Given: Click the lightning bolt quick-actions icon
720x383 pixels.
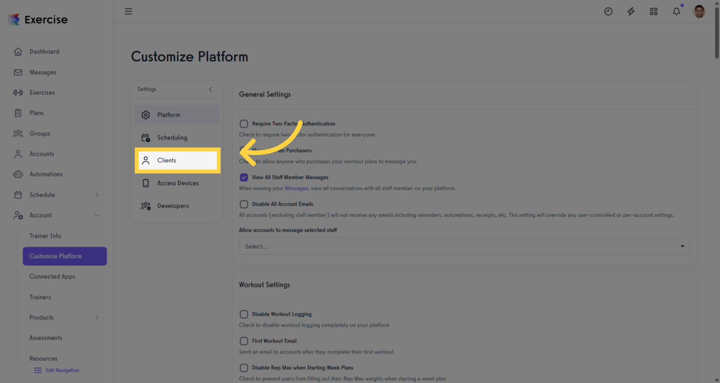Looking at the screenshot, I should tap(630, 11).
